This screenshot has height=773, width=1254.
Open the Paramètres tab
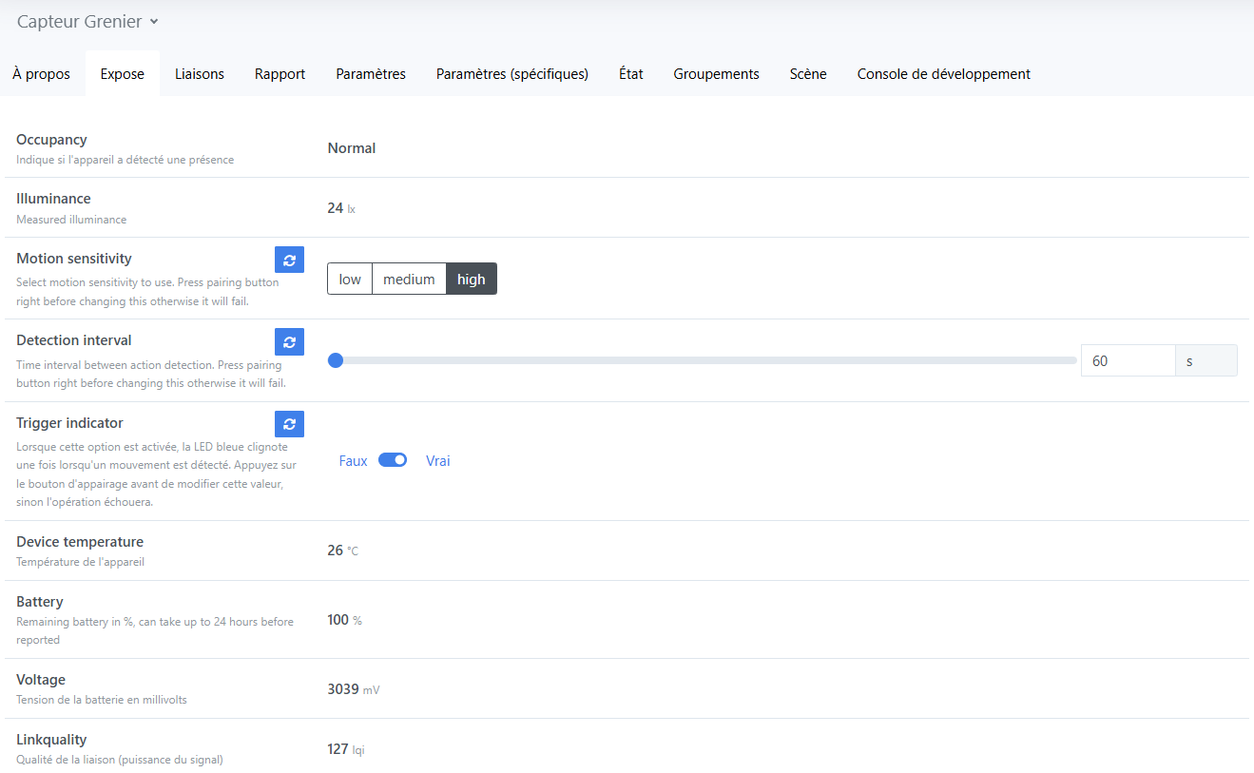coord(371,73)
